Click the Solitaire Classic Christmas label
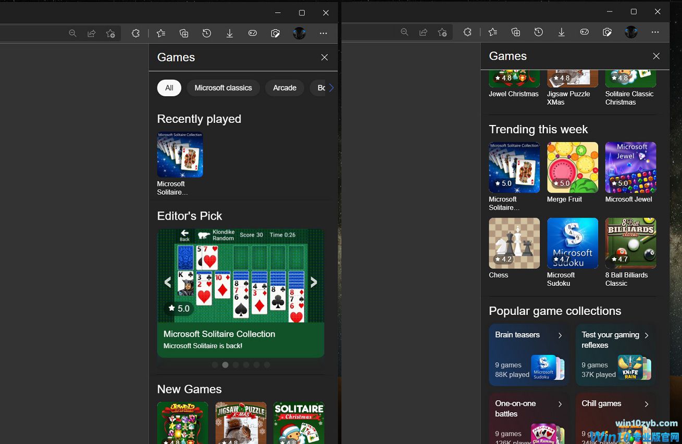 point(629,98)
